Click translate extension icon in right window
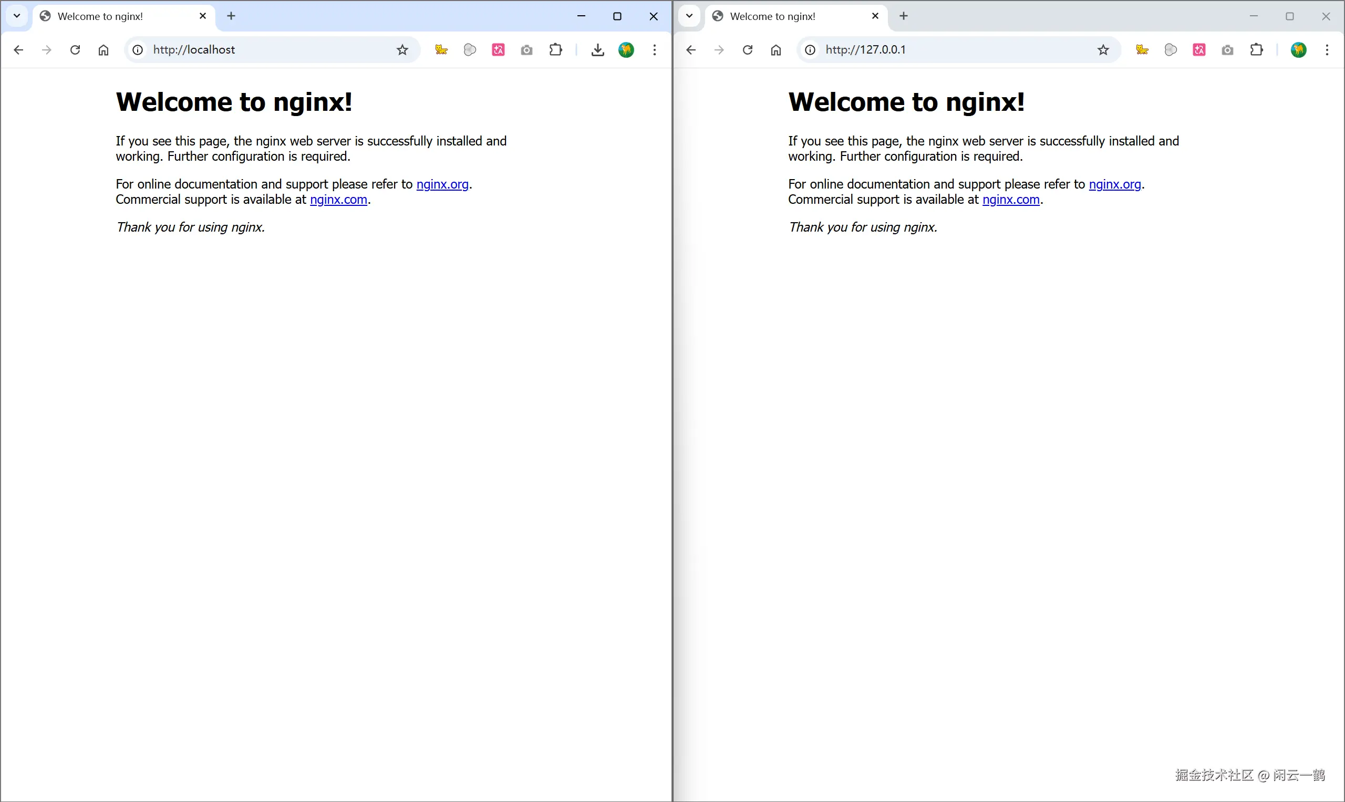This screenshot has height=802, width=1345. [x=1199, y=50]
